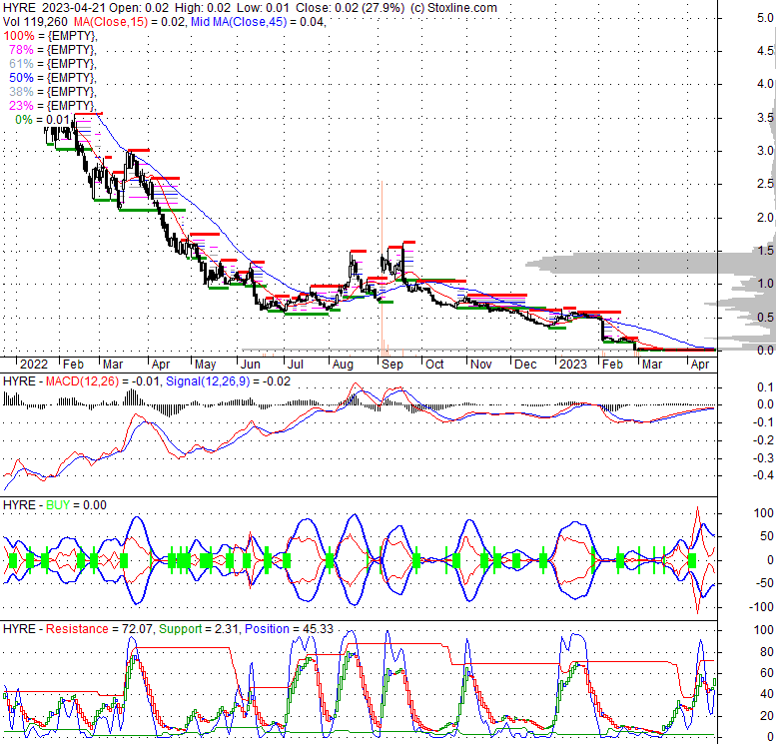Click the -100 value on BUY panel axis

pyautogui.click(x=763, y=607)
